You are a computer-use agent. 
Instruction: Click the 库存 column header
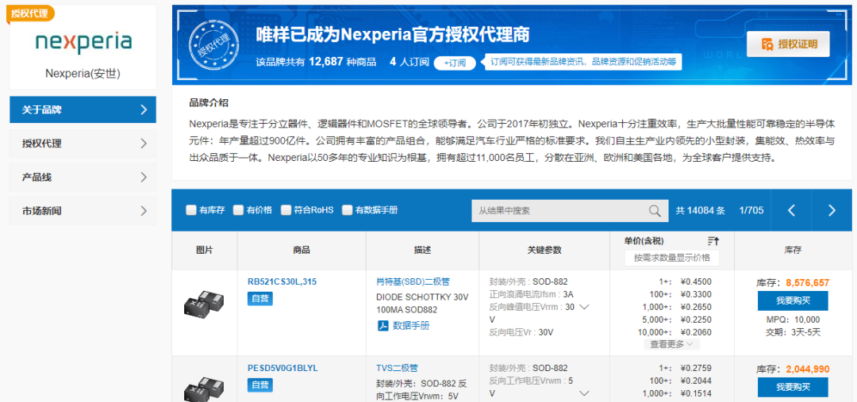click(x=793, y=250)
